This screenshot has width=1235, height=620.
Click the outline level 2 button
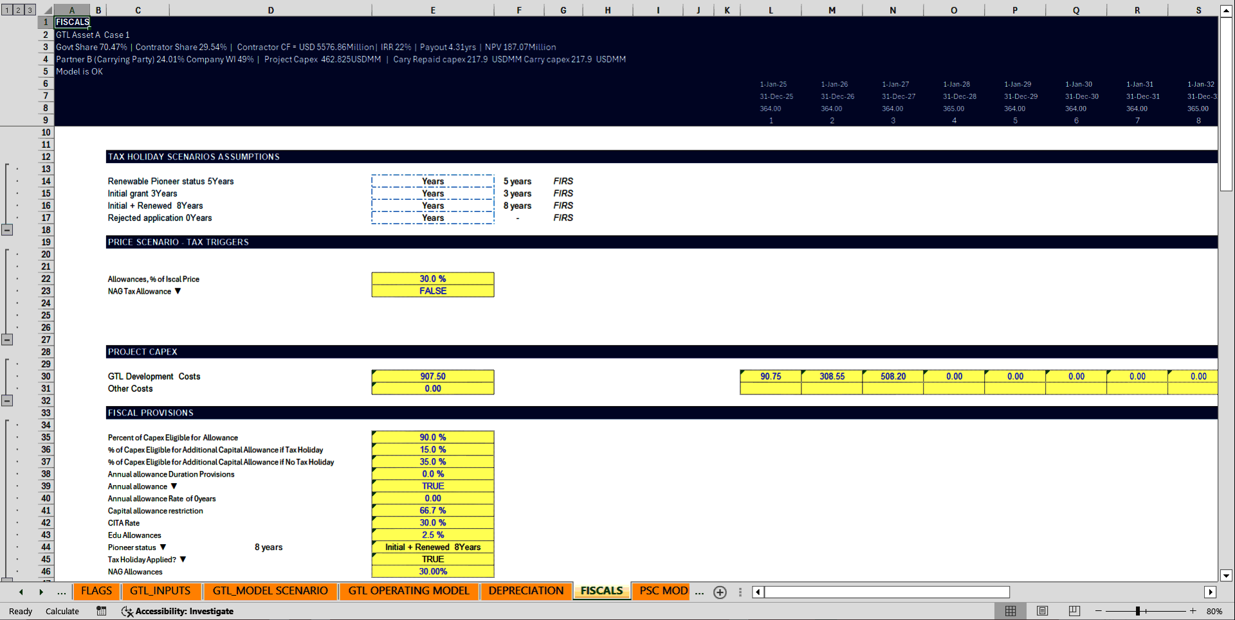coord(17,10)
